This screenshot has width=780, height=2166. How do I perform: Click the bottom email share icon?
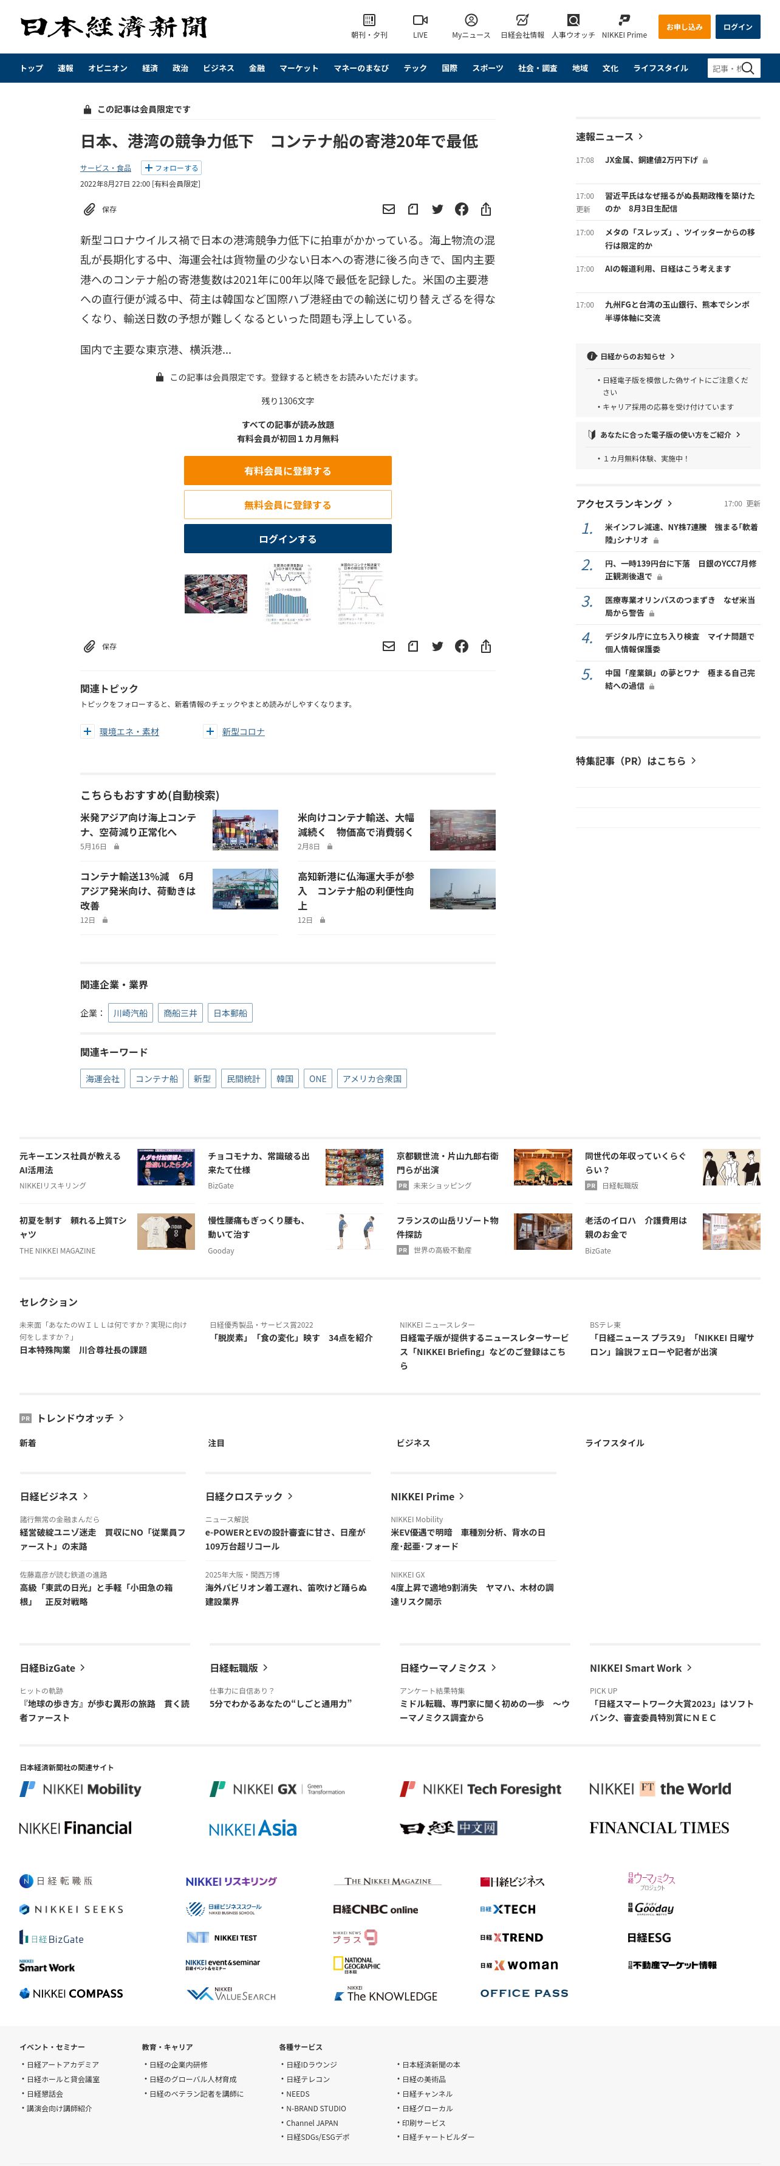388,646
